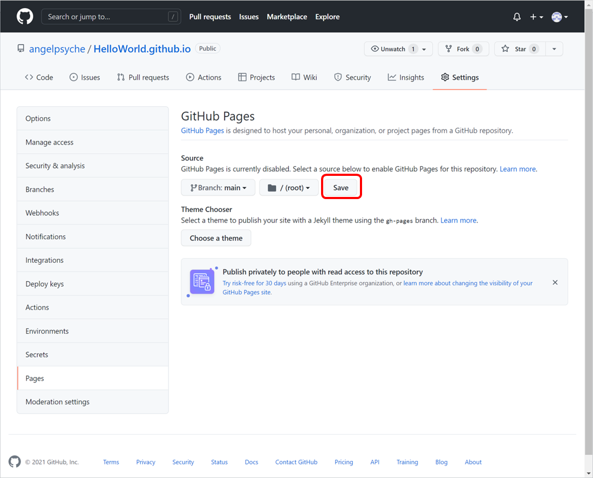
Task: Open Learn more link under Theme Chooser
Action: pyautogui.click(x=458, y=221)
